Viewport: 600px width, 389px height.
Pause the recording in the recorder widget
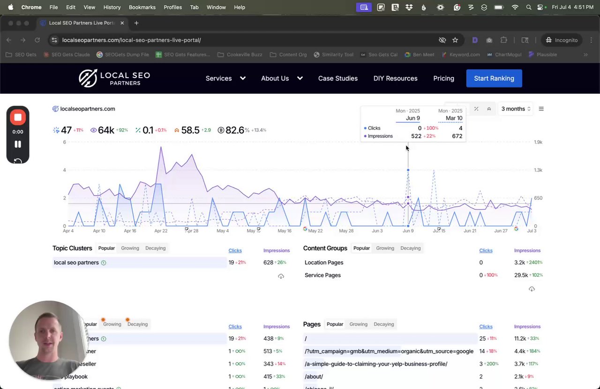tap(18, 144)
